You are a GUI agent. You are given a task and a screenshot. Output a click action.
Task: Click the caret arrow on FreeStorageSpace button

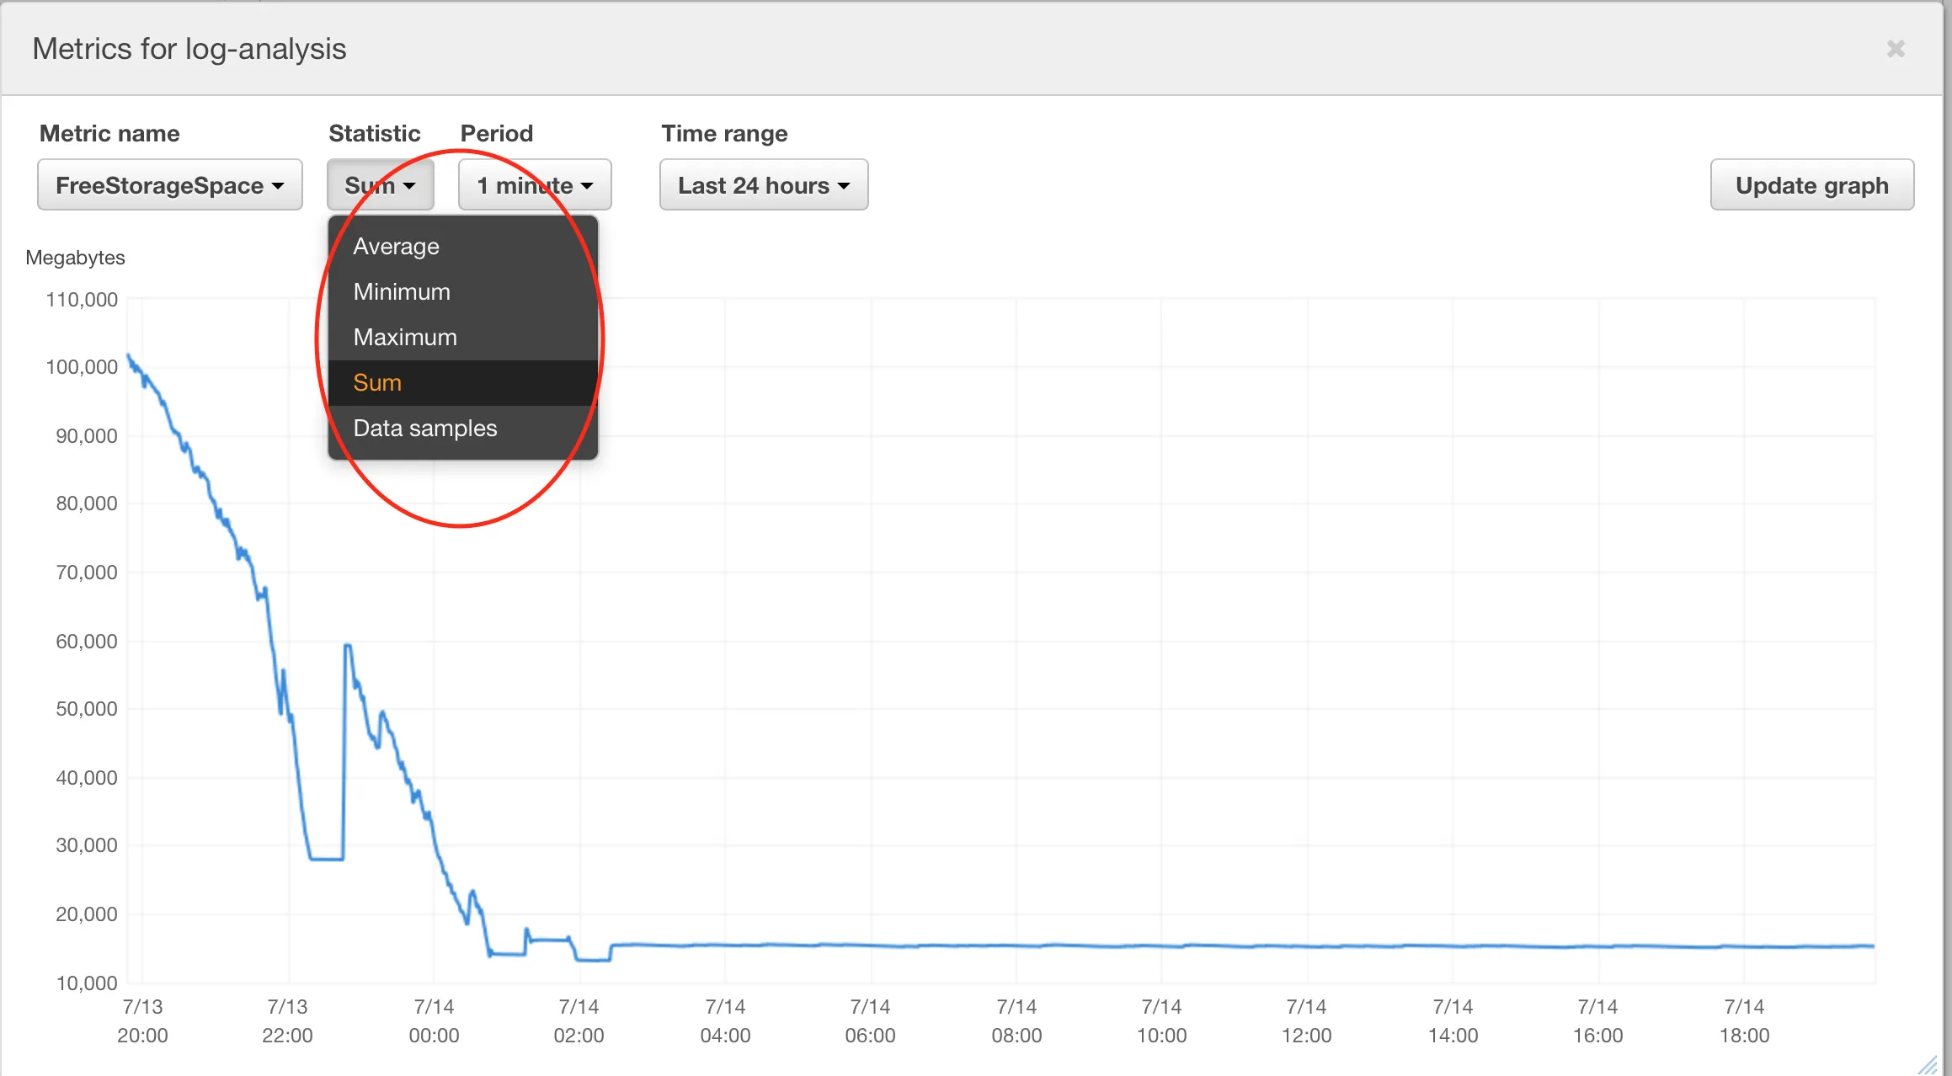tap(279, 186)
